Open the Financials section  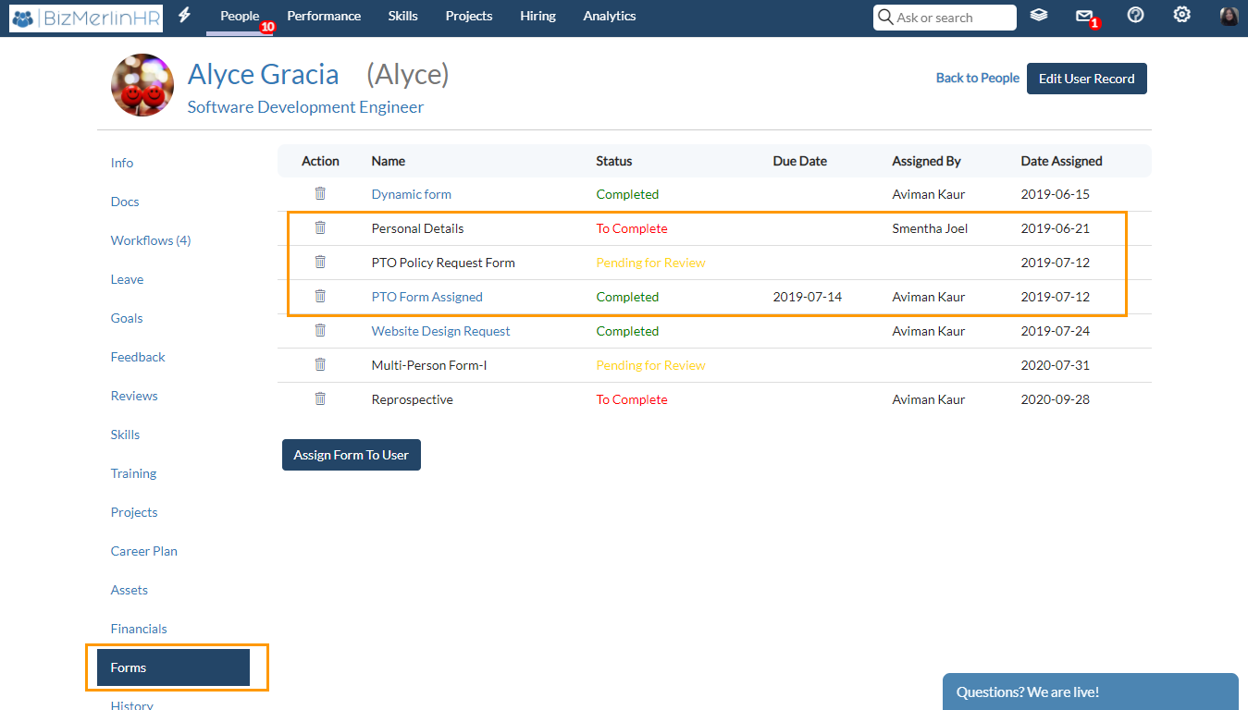(139, 629)
